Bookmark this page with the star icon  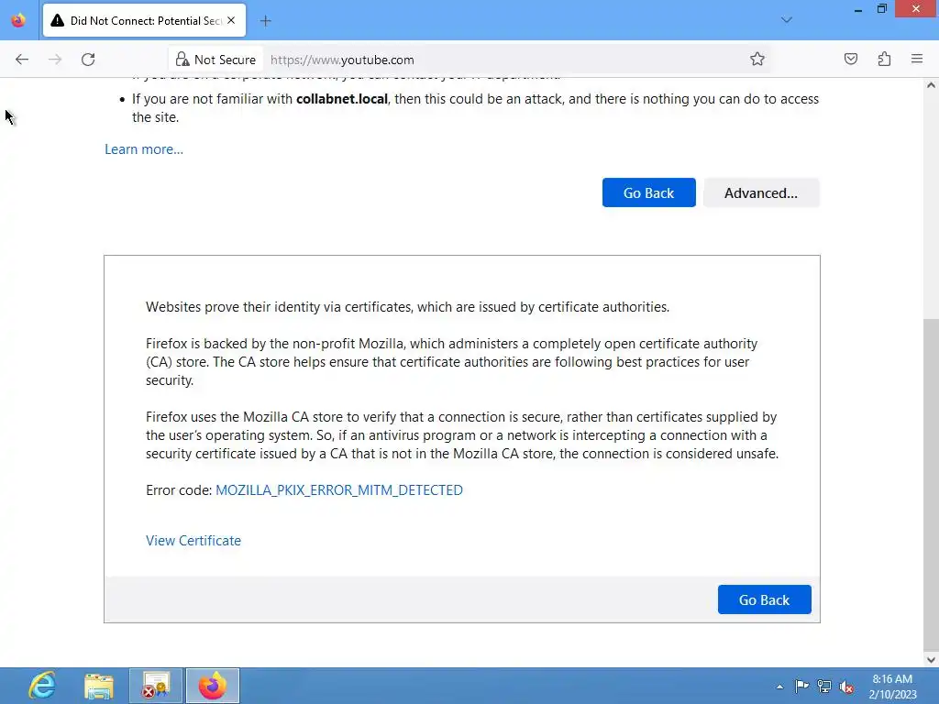click(757, 60)
